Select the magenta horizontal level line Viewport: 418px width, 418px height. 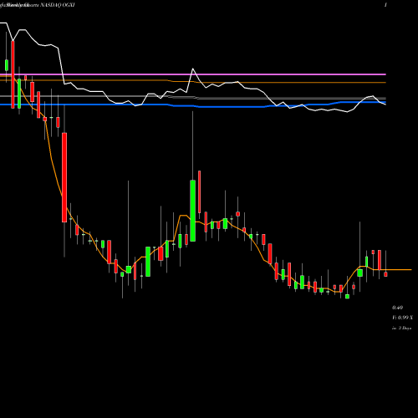point(193,74)
